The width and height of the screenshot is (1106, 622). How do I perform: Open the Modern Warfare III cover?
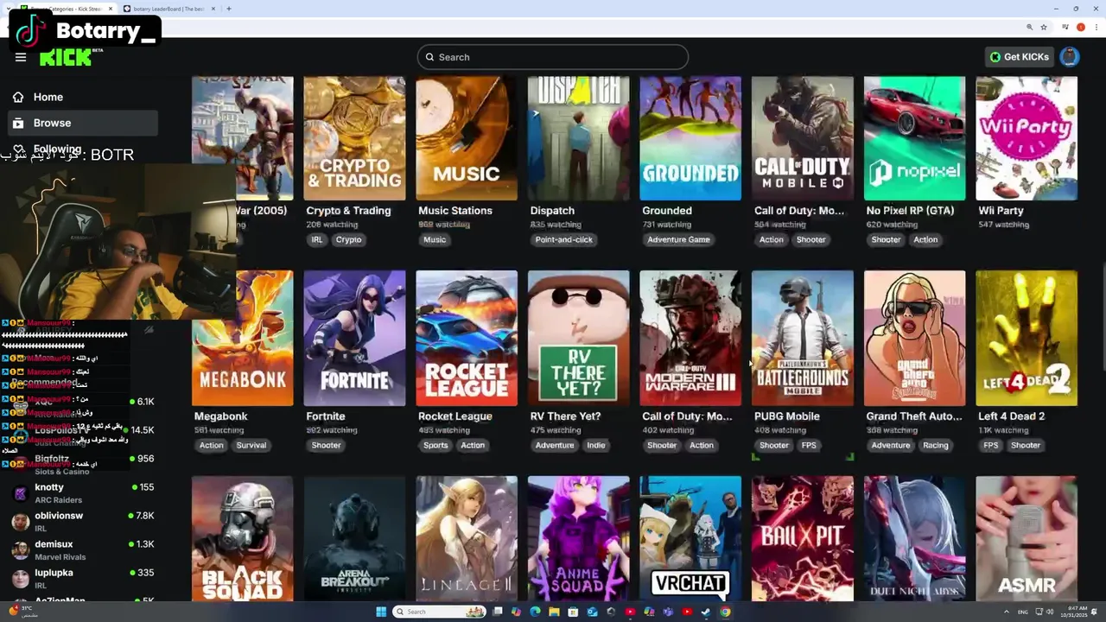(690, 338)
